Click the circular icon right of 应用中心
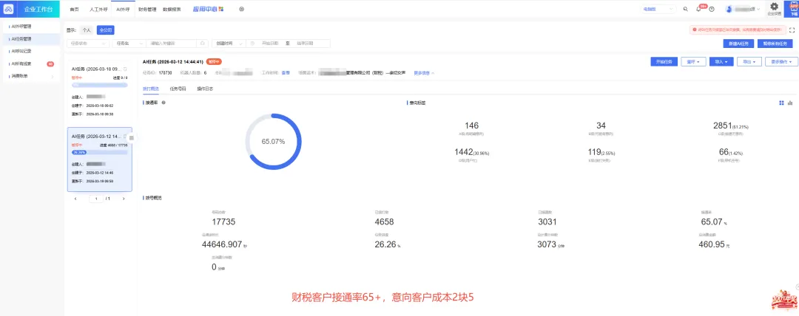This screenshot has width=799, height=316. pyautogui.click(x=241, y=9)
